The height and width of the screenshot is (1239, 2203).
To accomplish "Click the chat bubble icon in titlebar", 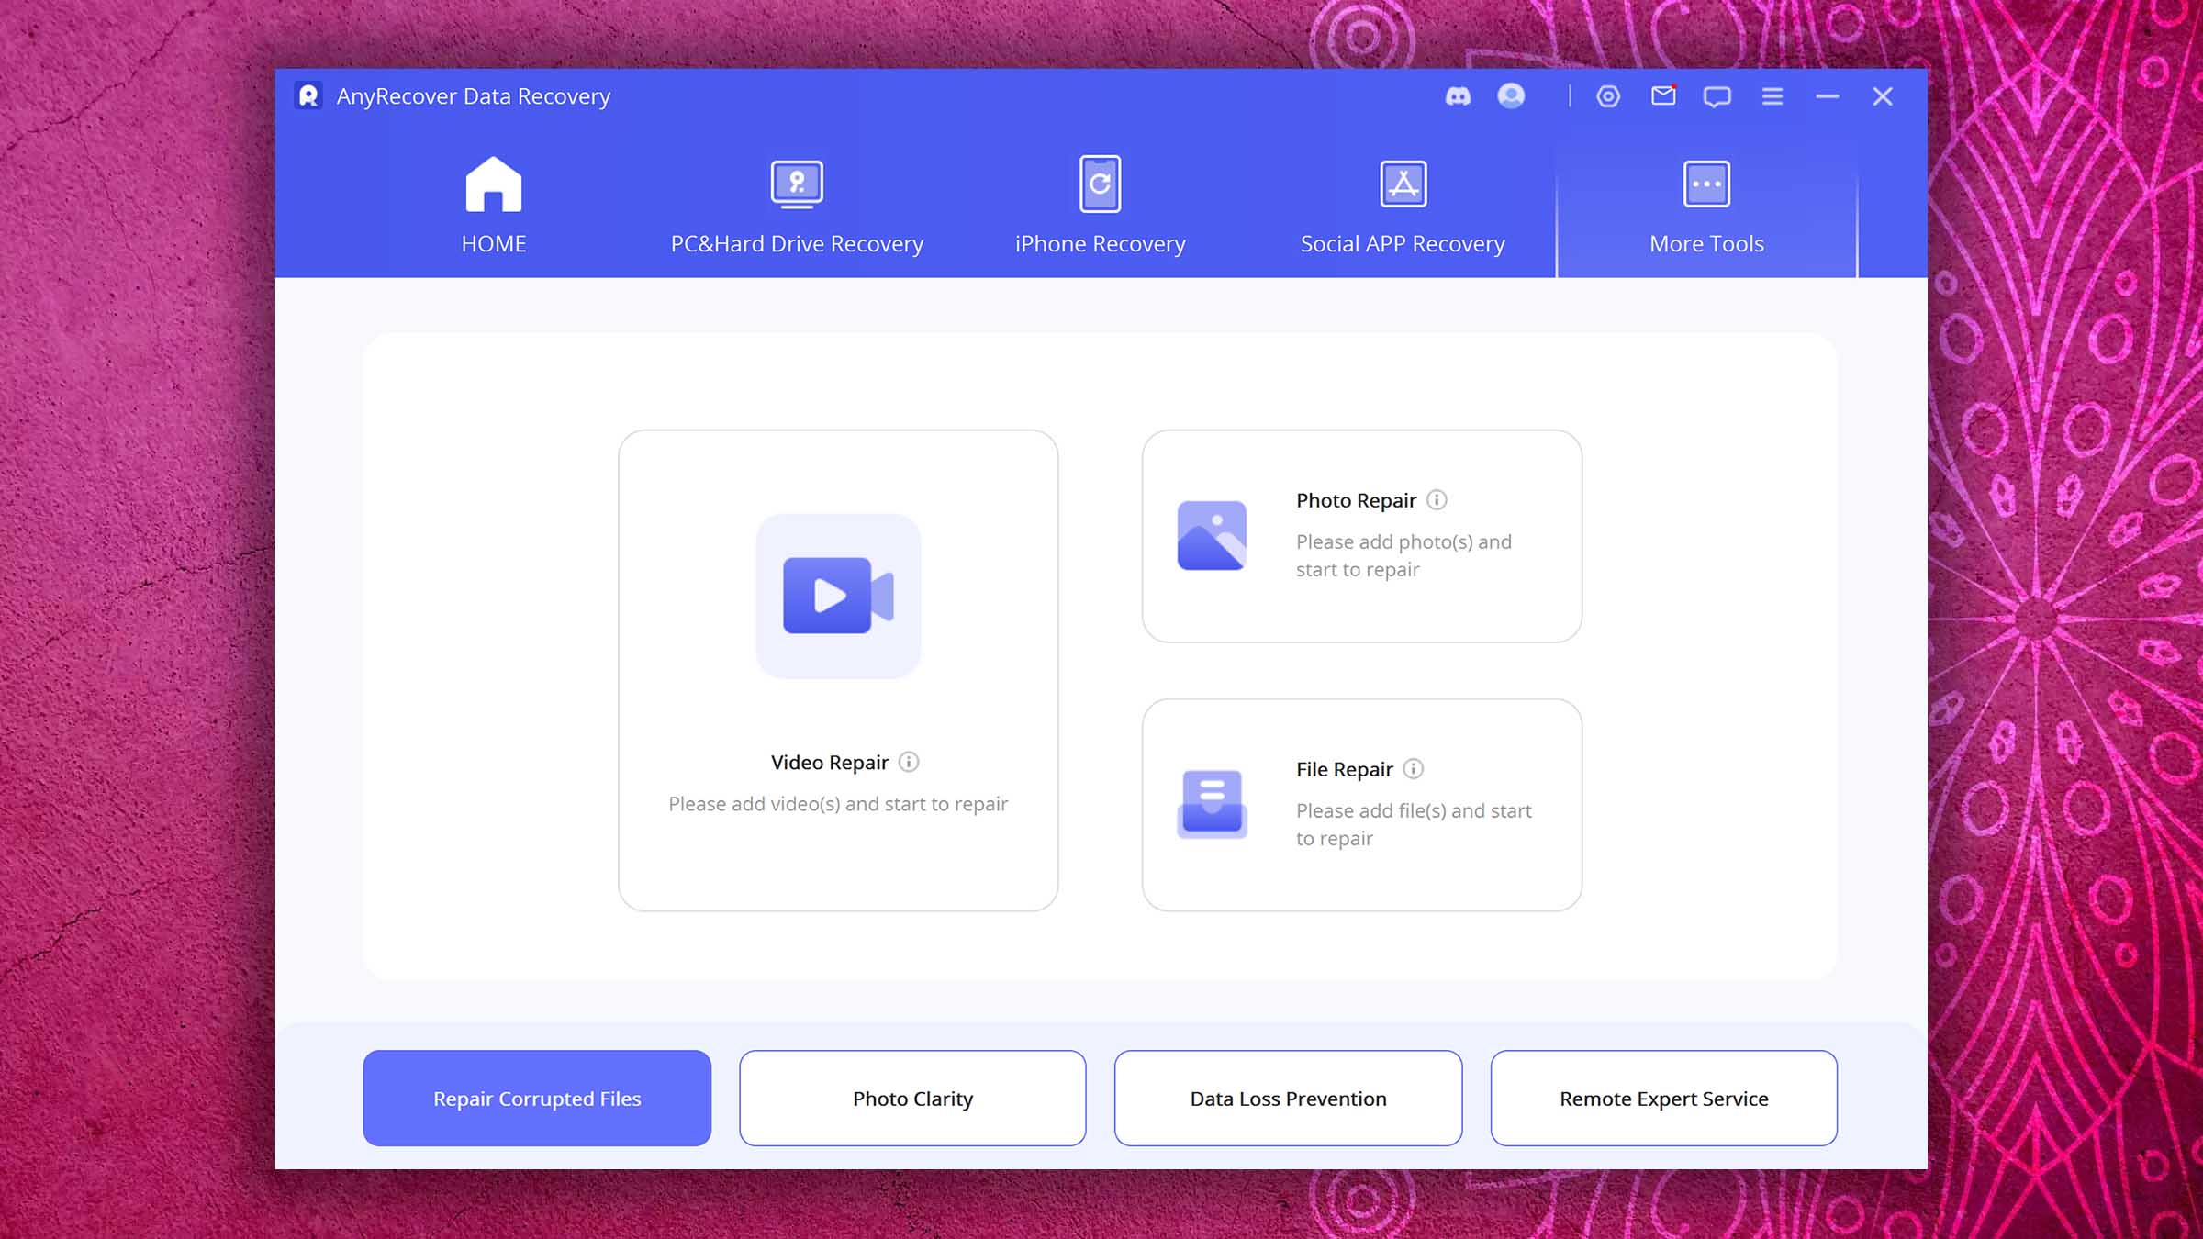I will pos(1716,95).
